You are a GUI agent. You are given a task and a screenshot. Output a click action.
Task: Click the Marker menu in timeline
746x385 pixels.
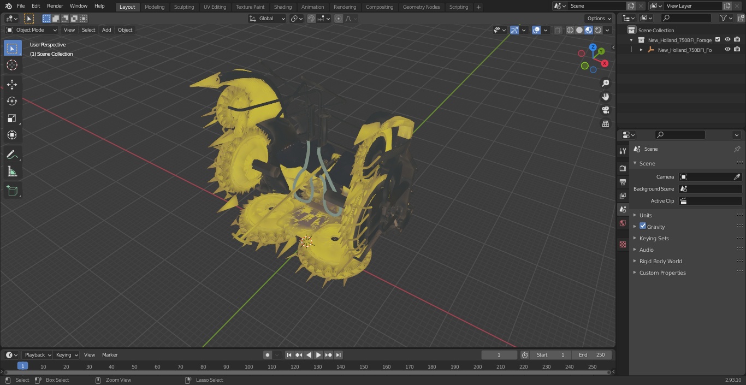pyautogui.click(x=110, y=355)
